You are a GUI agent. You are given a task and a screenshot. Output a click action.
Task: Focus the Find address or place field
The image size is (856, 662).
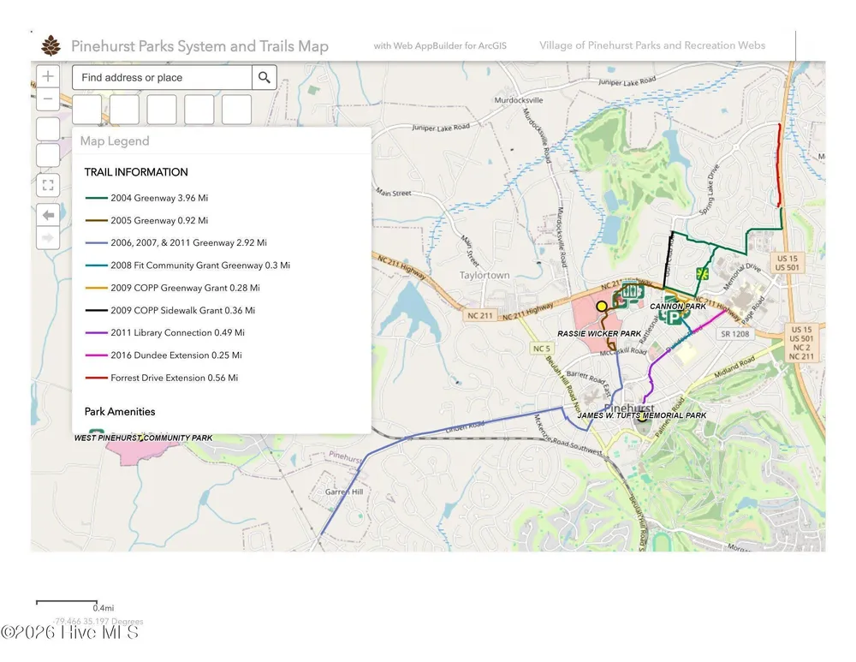point(162,78)
